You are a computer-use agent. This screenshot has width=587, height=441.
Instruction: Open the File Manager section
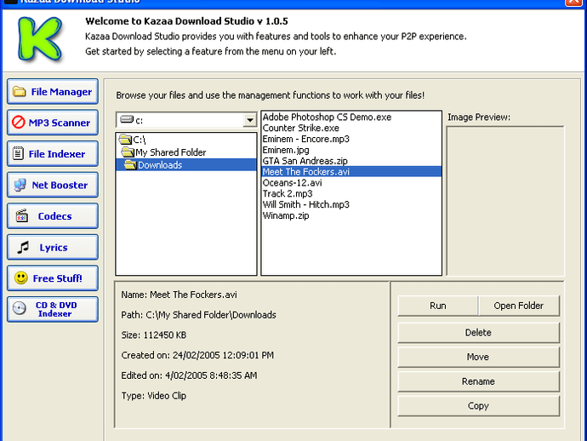tap(53, 91)
